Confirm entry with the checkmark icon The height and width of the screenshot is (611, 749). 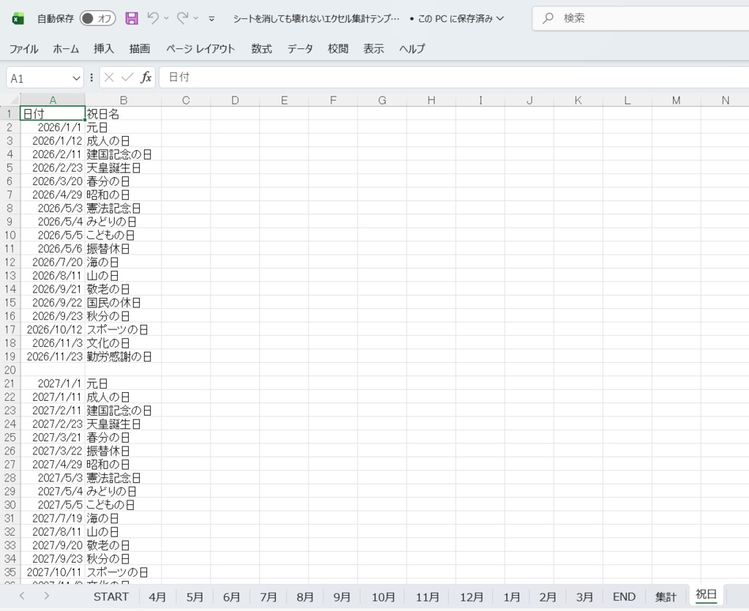[127, 78]
